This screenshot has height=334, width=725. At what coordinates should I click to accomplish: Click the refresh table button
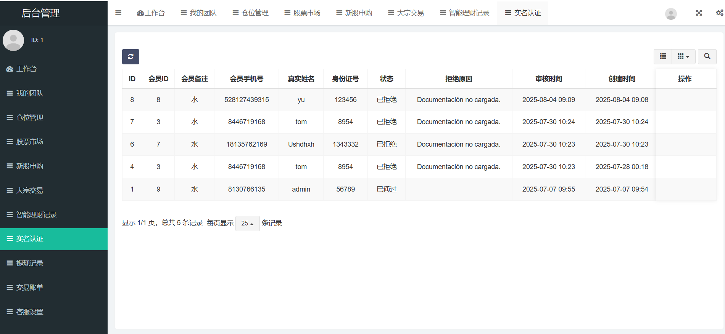click(x=130, y=57)
